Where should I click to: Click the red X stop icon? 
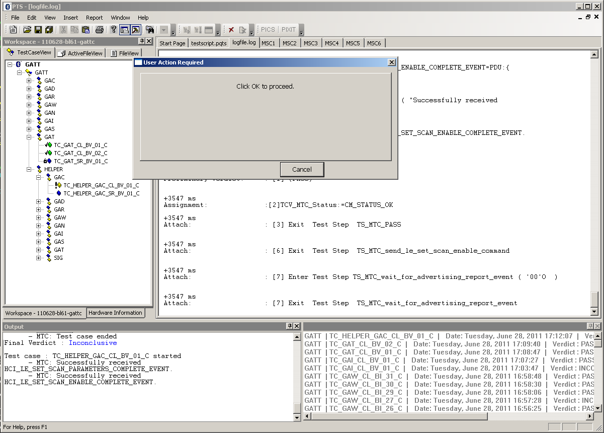(x=231, y=30)
